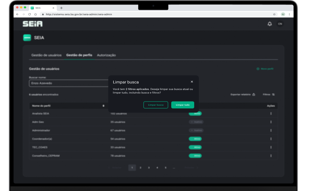309x191 pixels.
Task: Open the notifications bell
Action: pyautogui.click(x=269, y=24)
